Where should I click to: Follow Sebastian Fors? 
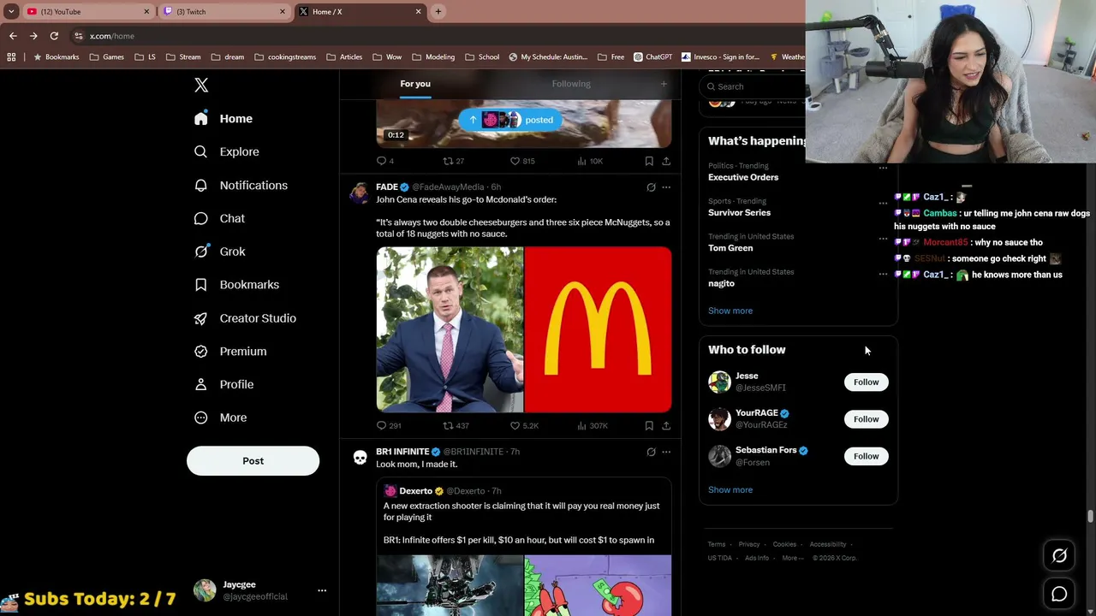[x=866, y=456]
